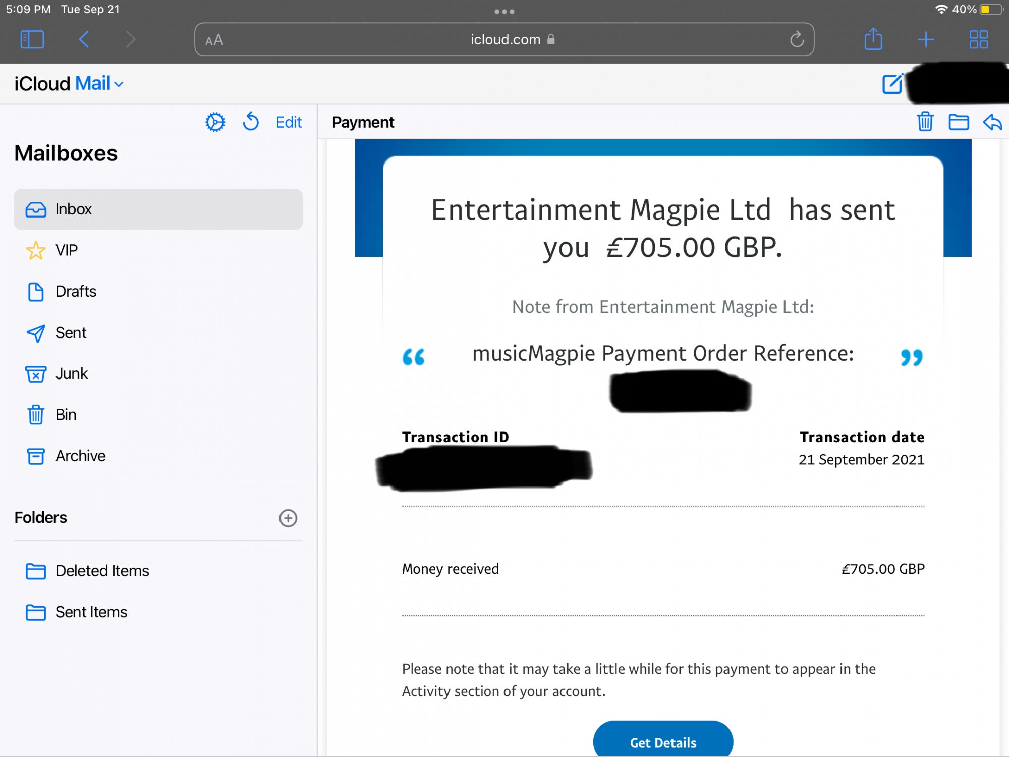This screenshot has height=757, width=1009.
Task: Tap the icloud.com address bar
Action: point(504,39)
